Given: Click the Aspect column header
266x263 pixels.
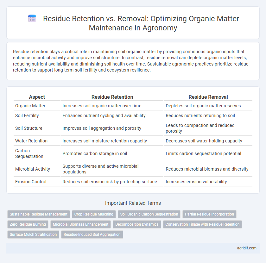Looking at the screenshot, I should [x=37, y=97].
